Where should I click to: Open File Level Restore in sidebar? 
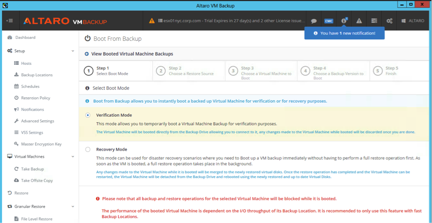[x=36, y=219]
